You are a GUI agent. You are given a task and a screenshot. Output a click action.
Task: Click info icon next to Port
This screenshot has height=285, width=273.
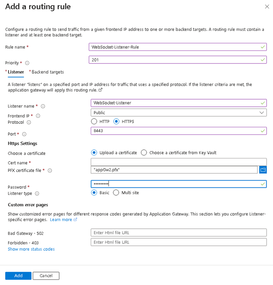[x=24, y=134]
